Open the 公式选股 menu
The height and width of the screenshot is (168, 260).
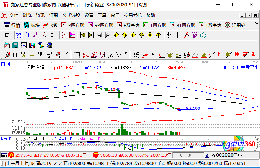pos(71,15)
